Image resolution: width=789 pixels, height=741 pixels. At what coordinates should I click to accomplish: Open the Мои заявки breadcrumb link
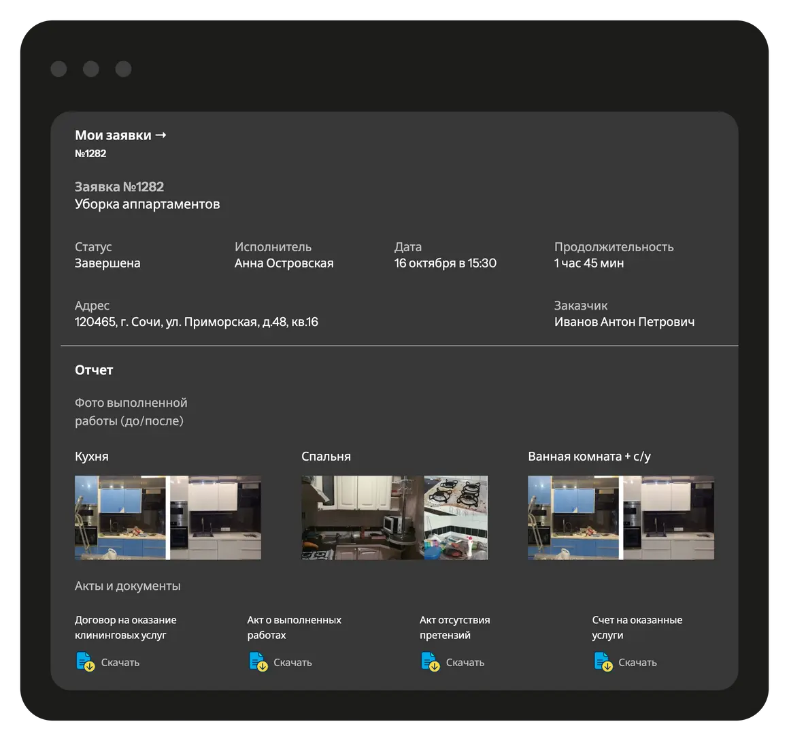coord(120,135)
